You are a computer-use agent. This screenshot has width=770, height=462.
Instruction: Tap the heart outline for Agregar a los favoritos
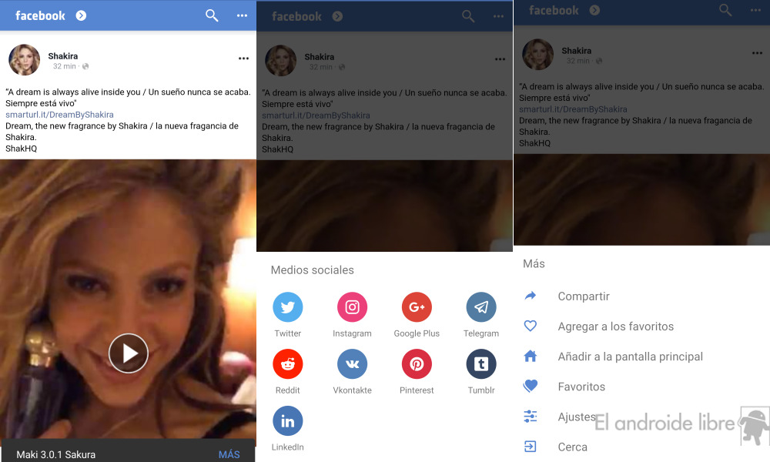coord(531,326)
